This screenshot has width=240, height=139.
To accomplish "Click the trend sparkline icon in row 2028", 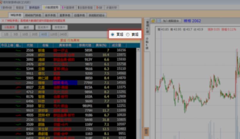I will [18, 55].
